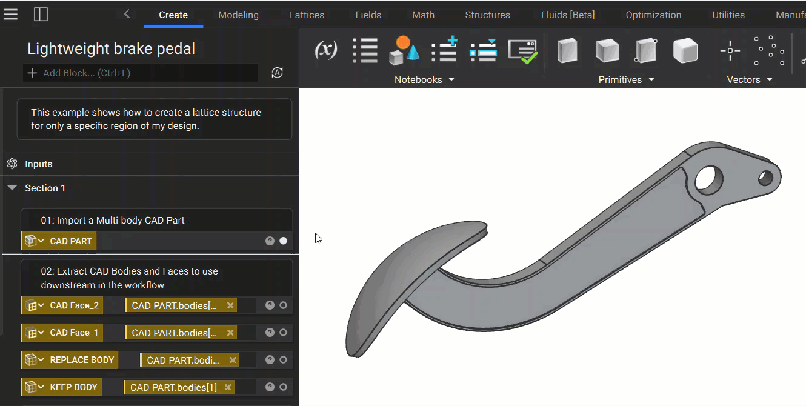This screenshot has height=406, width=806.
Task: Toggle the status circle next to KEEP BODY
Action: pos(283,387)
